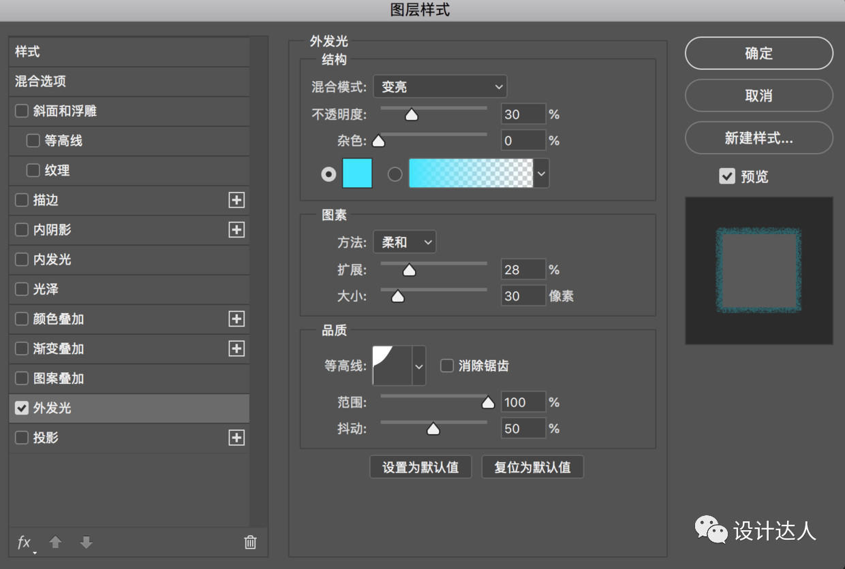The height and width of the screenshot is (569, 845).
Task: Open the cyan glow color swatch
Action: [x=357, y=174]
